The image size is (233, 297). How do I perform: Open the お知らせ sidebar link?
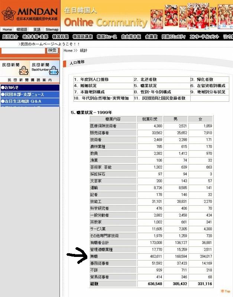point(11,88)
